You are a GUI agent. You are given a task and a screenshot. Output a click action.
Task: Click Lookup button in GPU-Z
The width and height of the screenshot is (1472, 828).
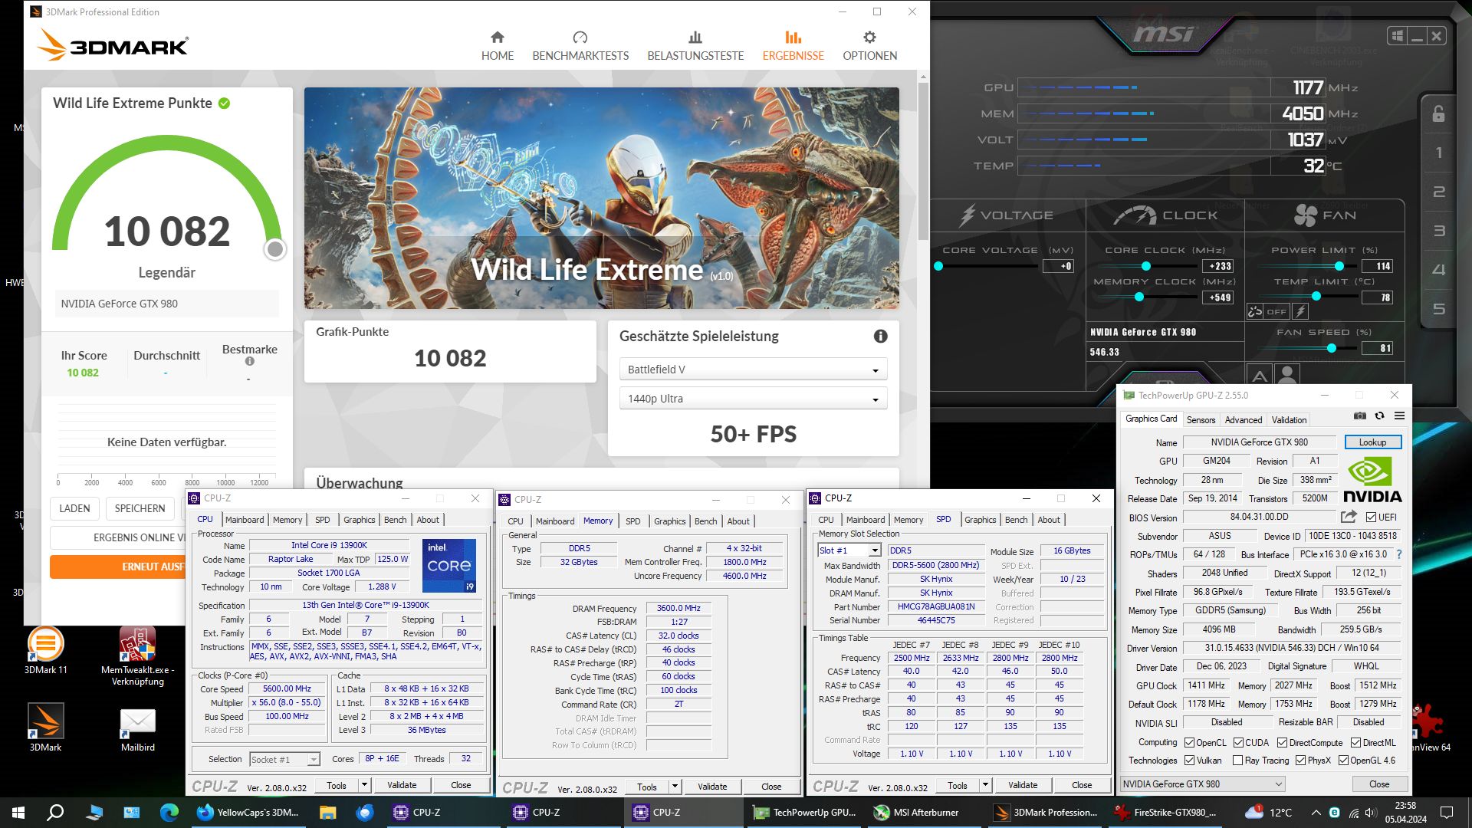[1372, 442]
